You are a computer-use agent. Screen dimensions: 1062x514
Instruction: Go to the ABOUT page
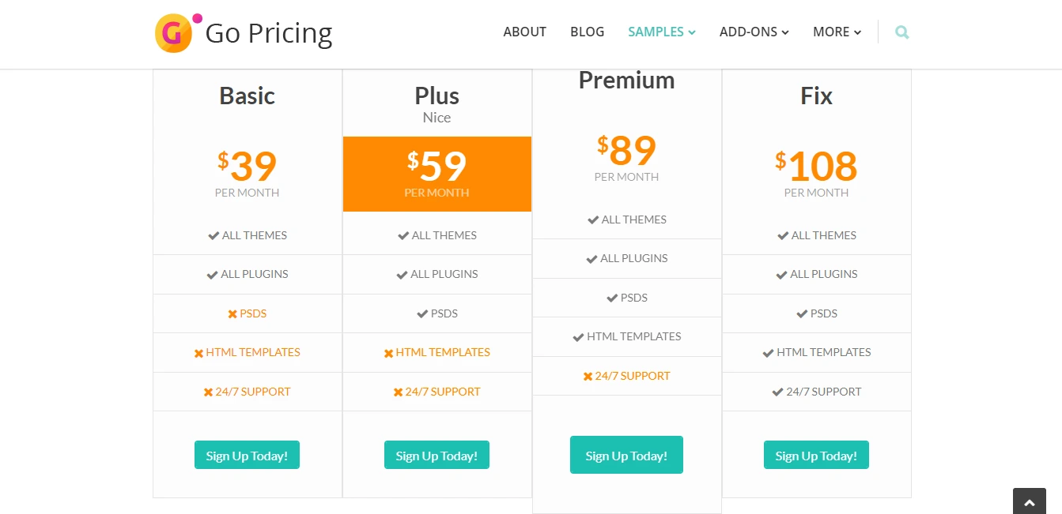click(x=524, y=32)
